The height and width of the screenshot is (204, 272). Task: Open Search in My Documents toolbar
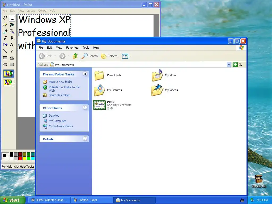(90, 56)
